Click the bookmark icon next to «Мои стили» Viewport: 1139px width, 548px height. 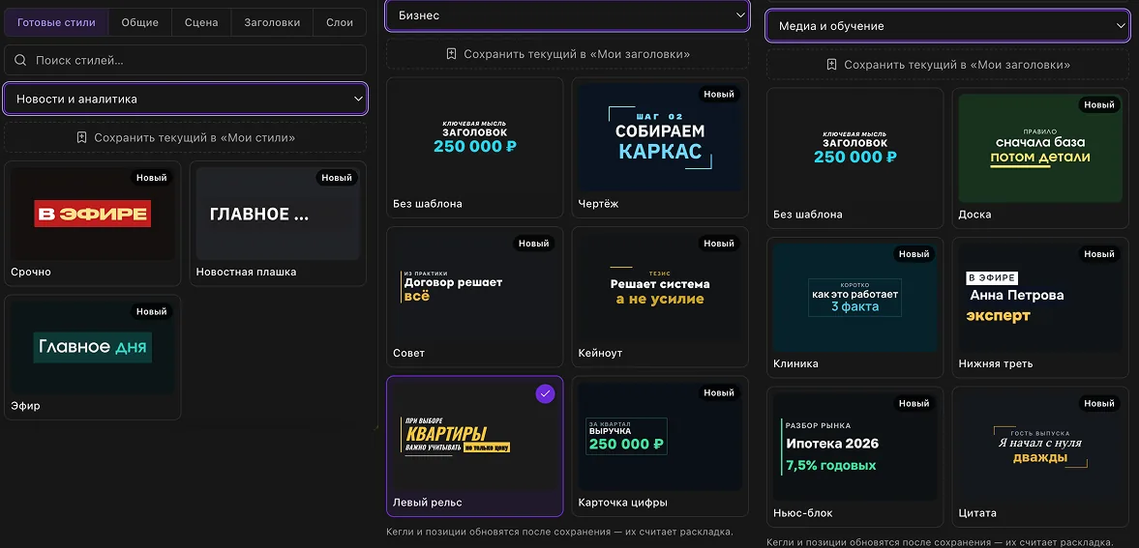81,137
